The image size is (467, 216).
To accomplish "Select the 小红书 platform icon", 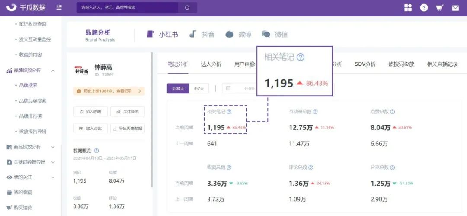I will tap(151, 34).
